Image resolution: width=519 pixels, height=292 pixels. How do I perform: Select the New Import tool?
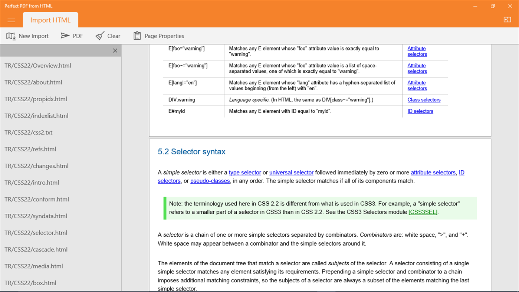click(x=27, y=36)
